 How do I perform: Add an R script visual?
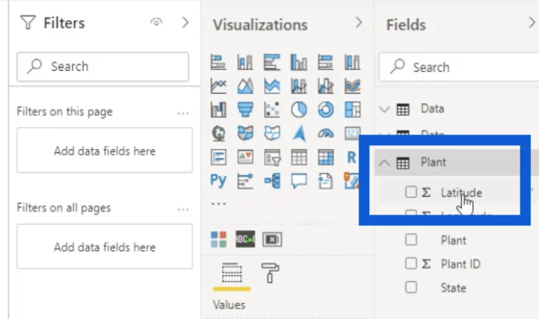point(351,157)
